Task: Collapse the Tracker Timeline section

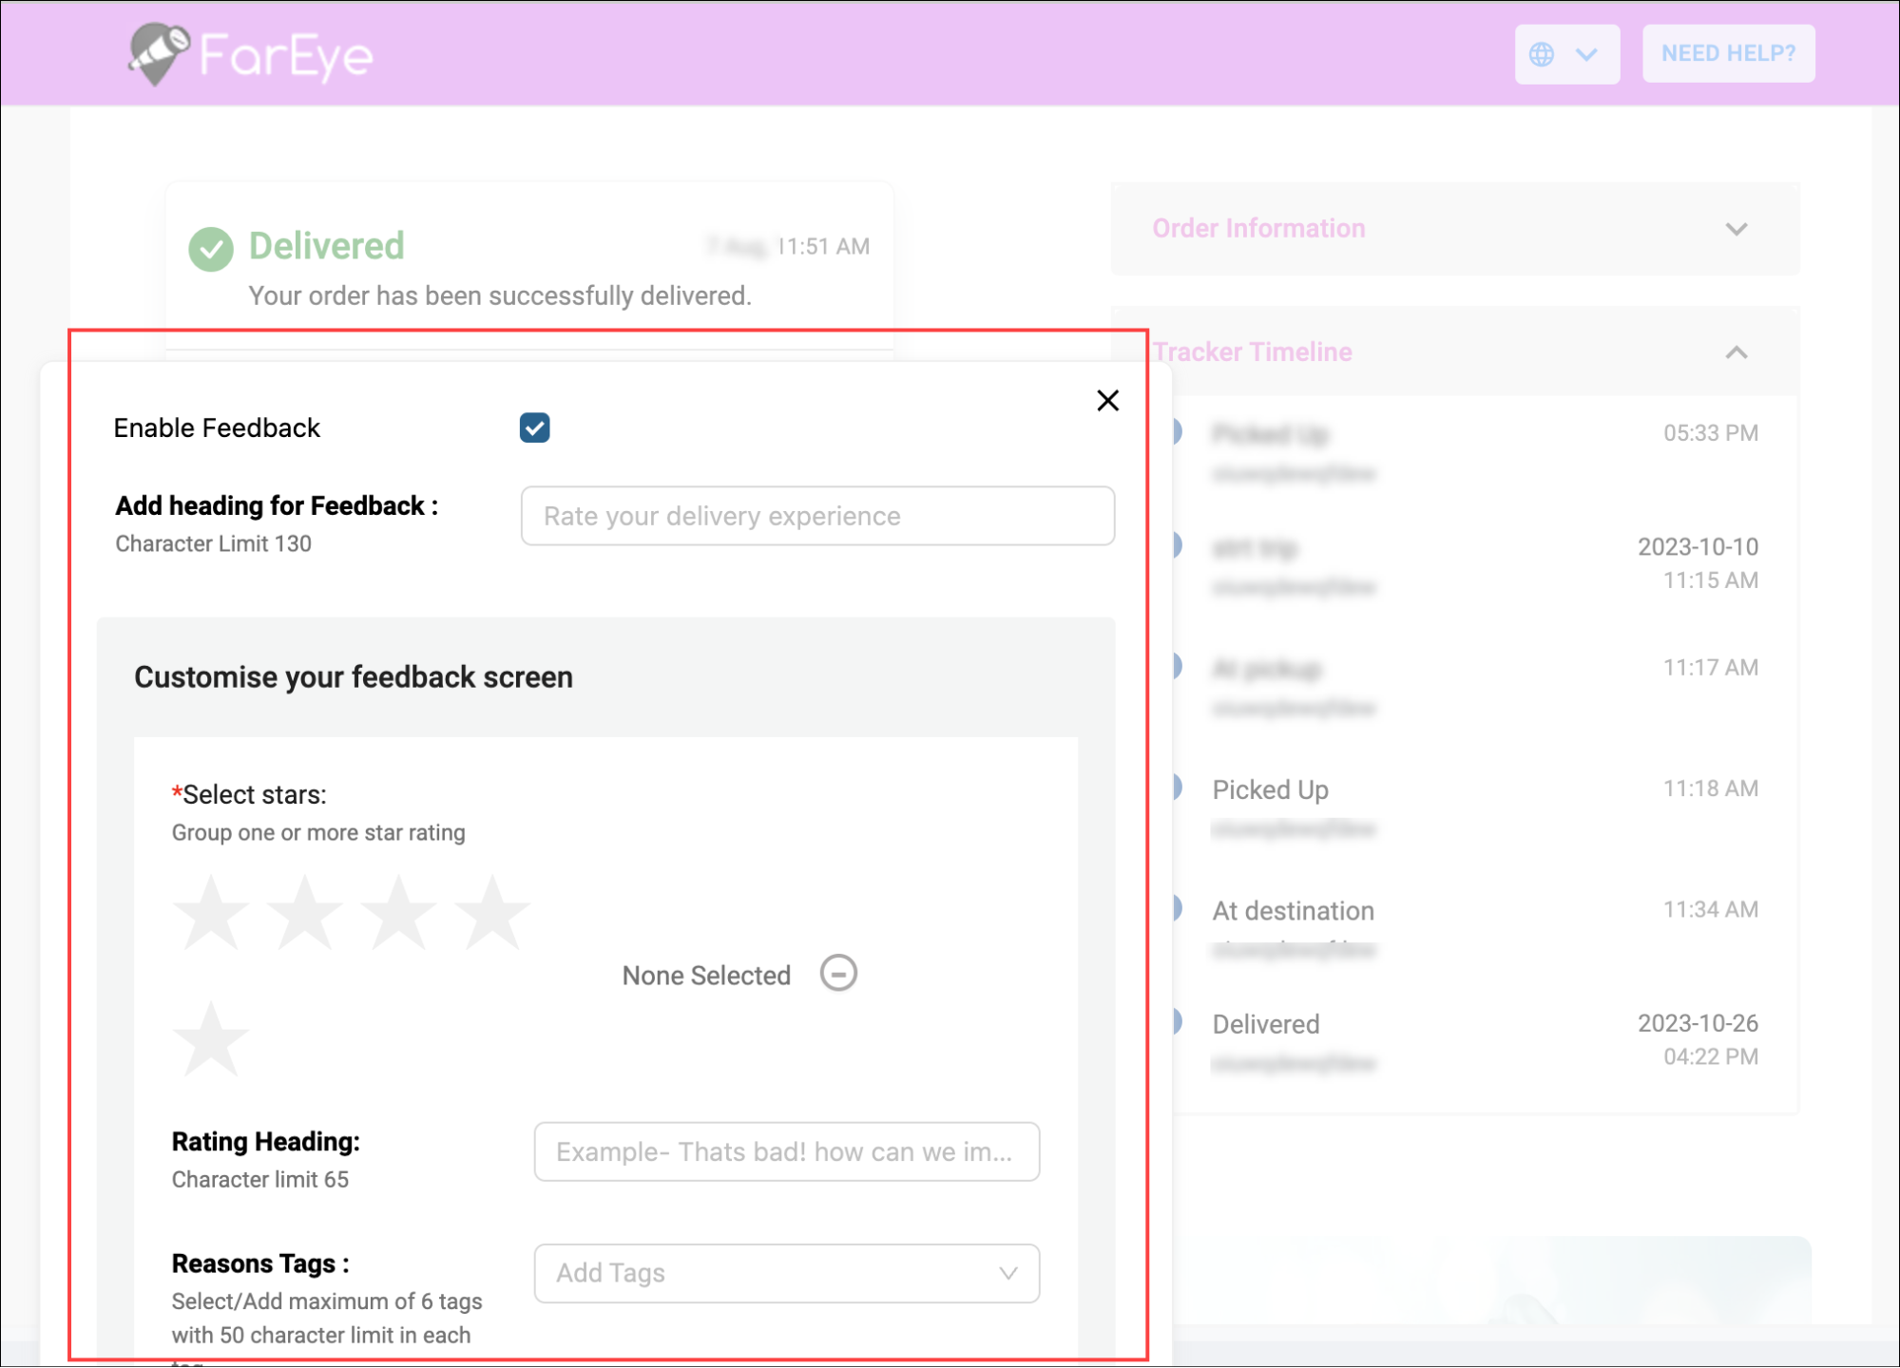Action: pyautogui.click(x=1736, y=352)
